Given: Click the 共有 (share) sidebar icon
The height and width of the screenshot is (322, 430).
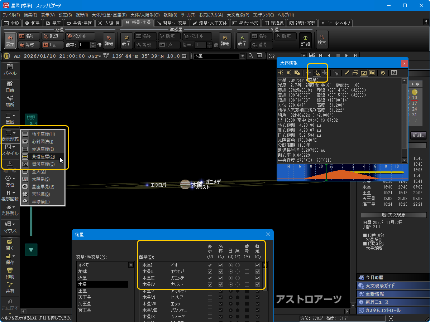Looking at the screenshot, I should (10, 287).
